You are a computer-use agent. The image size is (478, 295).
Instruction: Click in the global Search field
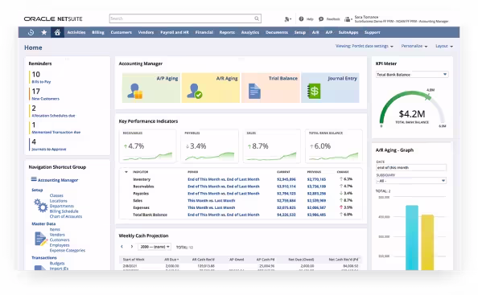coord(182,18)
